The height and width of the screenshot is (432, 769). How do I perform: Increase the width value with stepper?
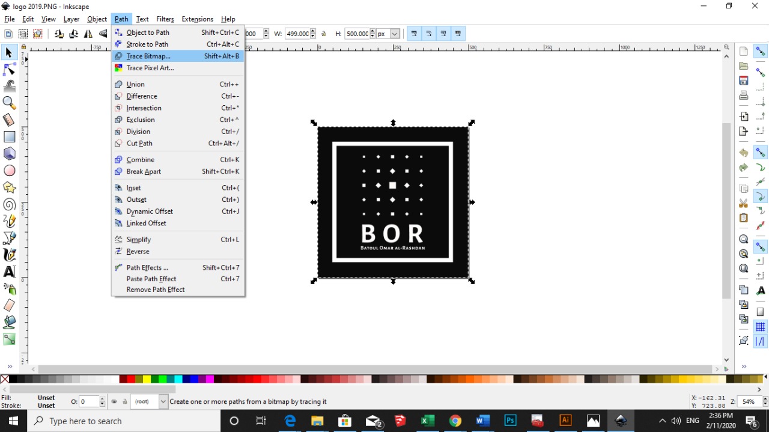point(313,31)
